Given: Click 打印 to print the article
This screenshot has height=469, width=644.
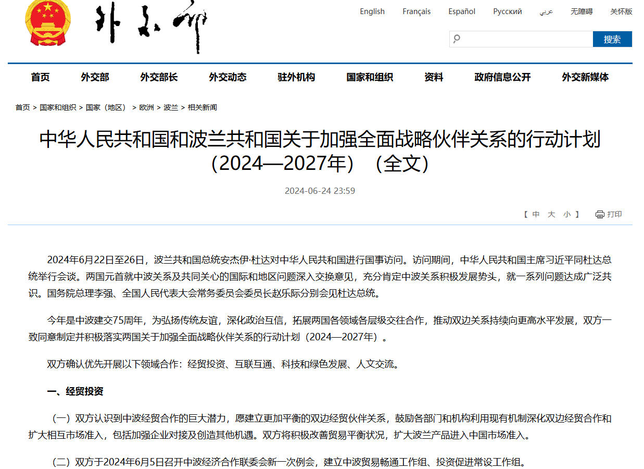Looking at the screenshot, I should click(613, 214).
